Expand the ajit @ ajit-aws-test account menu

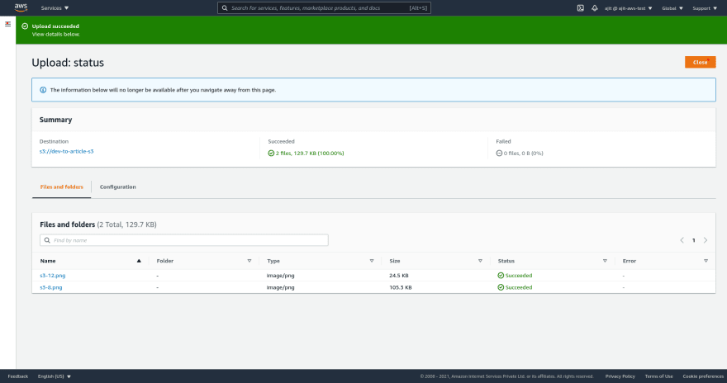click(x=628, y=8)
